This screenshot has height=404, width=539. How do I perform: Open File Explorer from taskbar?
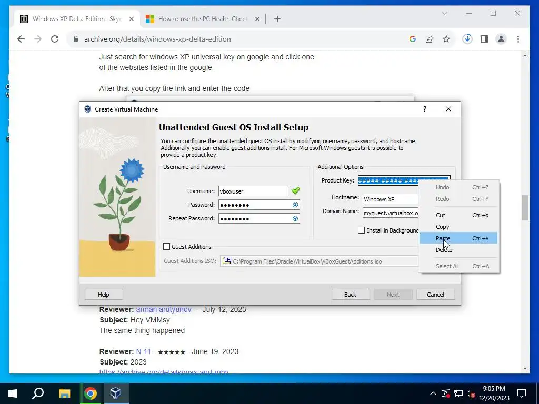pyautogui.click(x=64, y=393)
